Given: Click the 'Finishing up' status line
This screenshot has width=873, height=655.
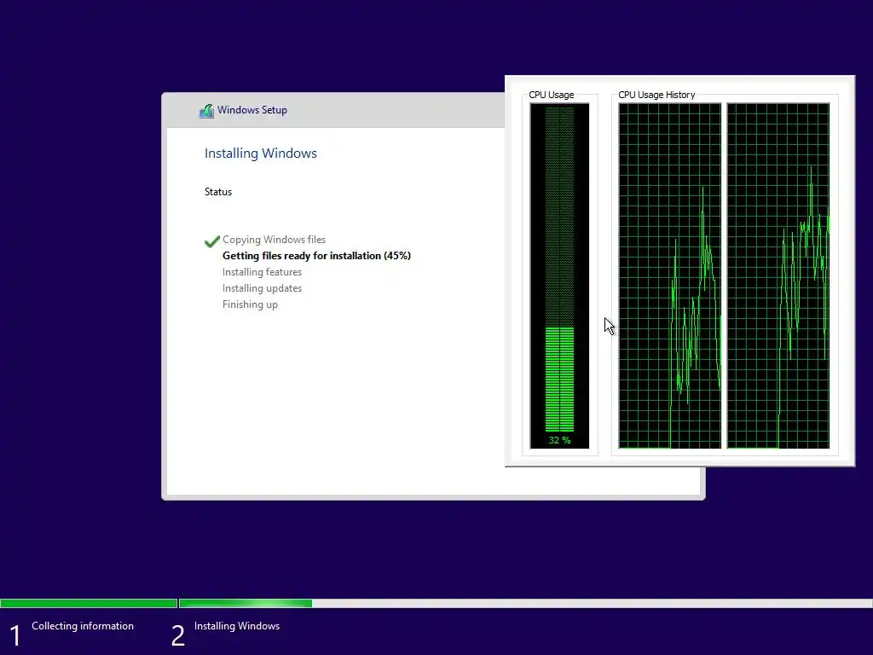Looking at the screenshot, I should coord(250,304).
